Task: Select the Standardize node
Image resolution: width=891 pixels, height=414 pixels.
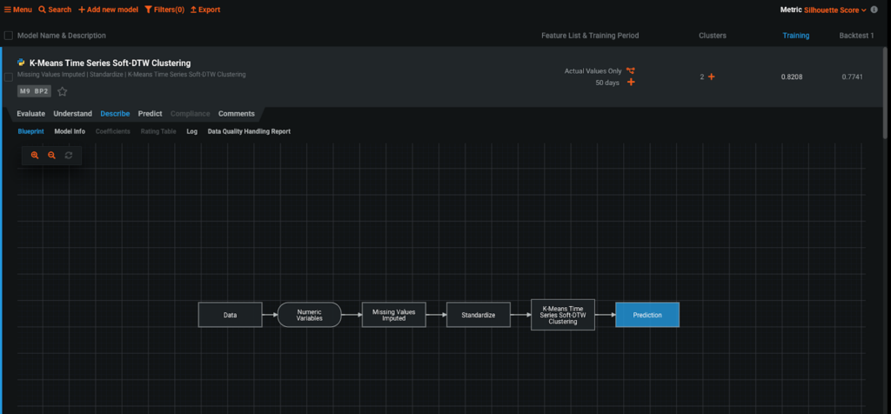Action: [x=479, y=315]
